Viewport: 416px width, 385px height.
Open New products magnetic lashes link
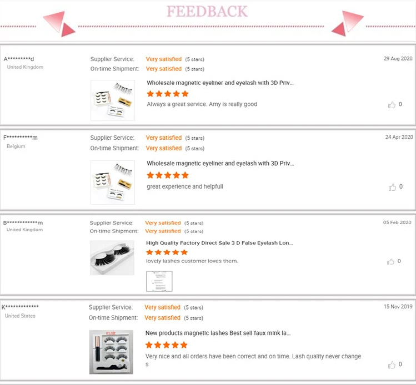(x=218, y=333)
